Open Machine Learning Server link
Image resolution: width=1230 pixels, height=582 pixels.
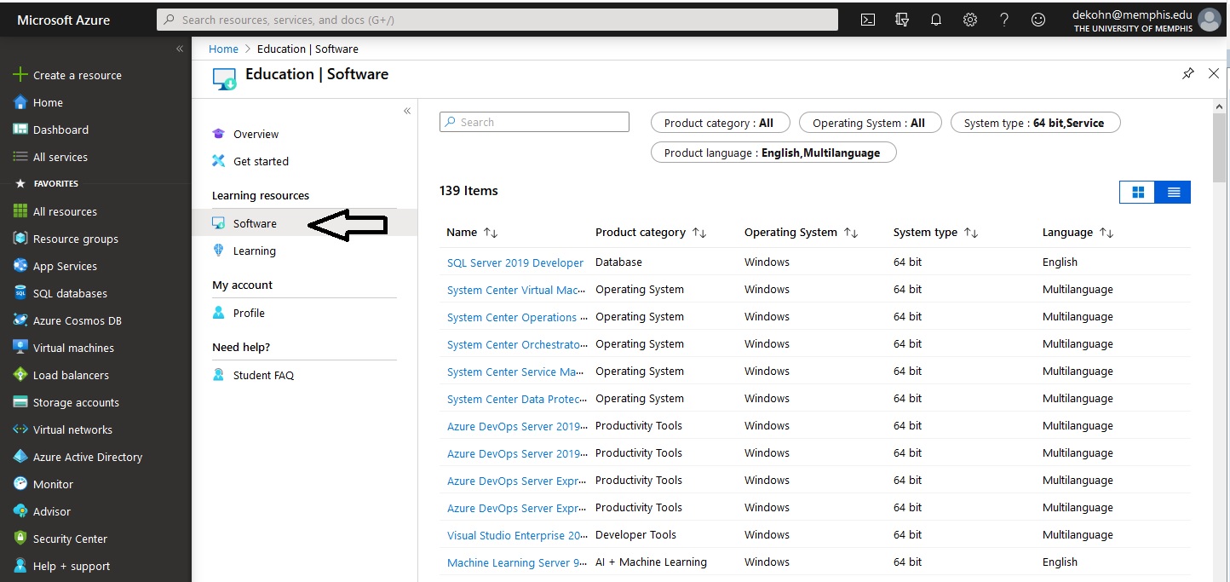coord(517,562)
